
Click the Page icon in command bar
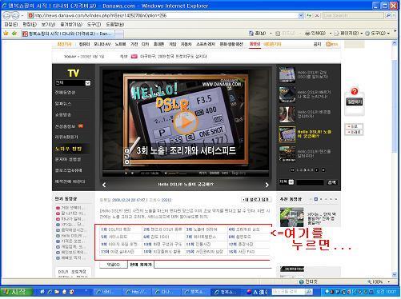337,34
